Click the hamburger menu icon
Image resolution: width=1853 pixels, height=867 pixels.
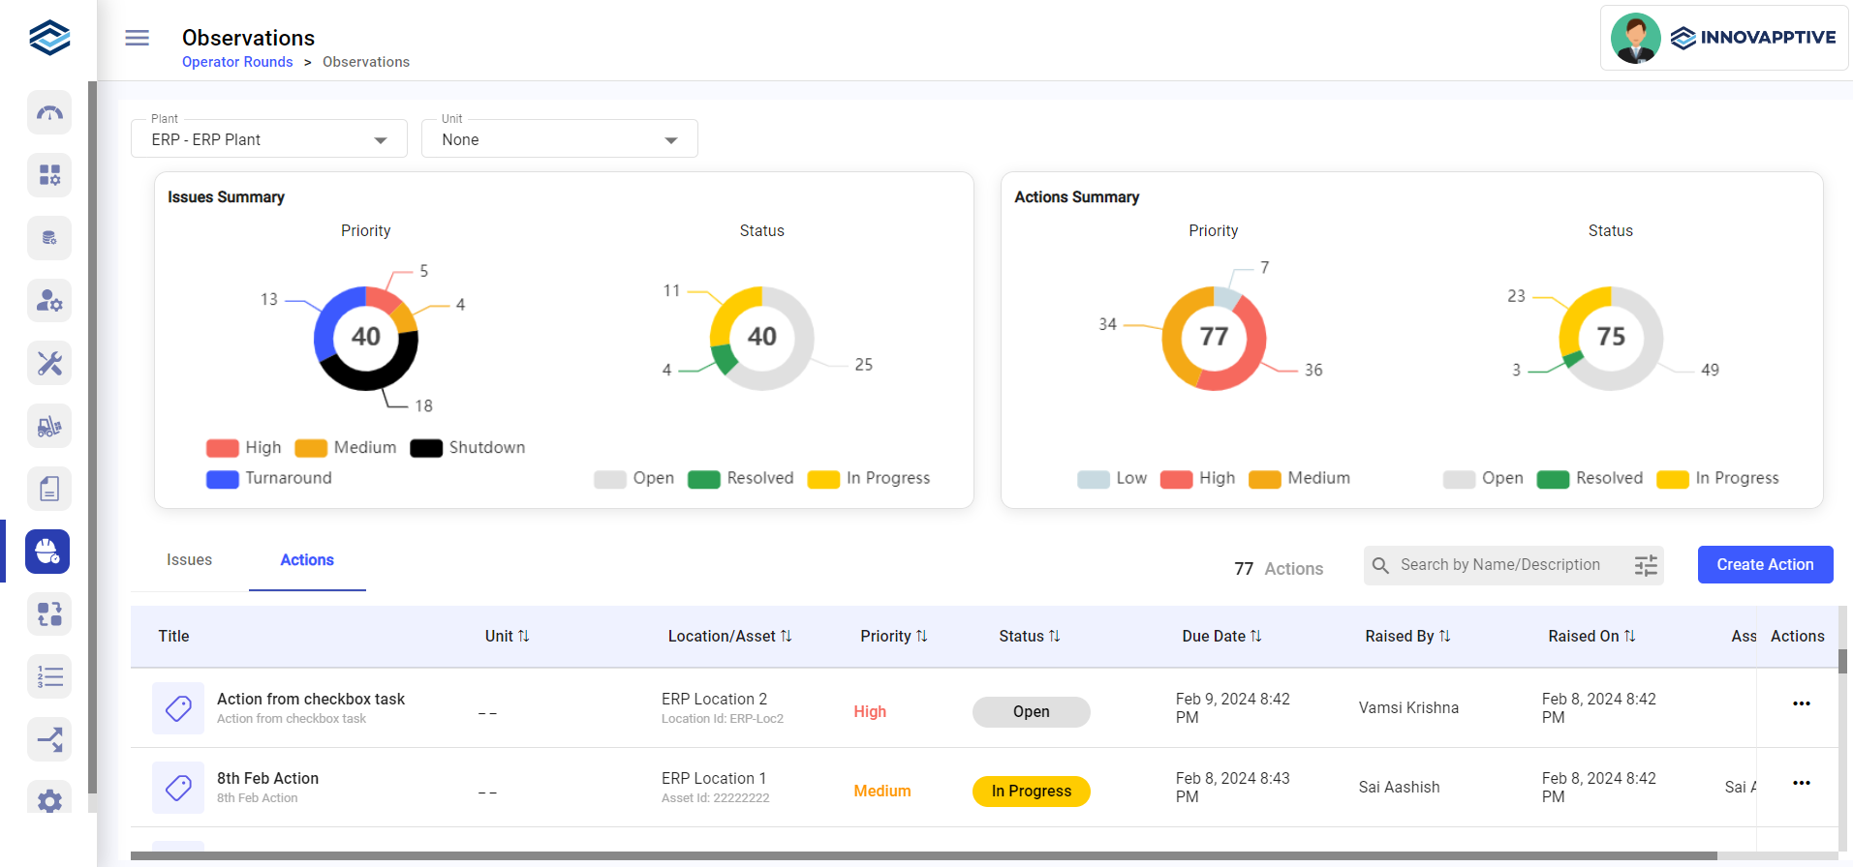click(x=138, y=38)
